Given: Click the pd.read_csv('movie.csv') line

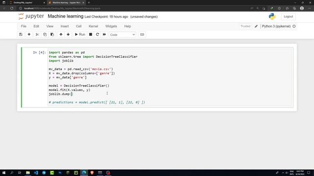Looking at the screenshot, I should (80, 69).
